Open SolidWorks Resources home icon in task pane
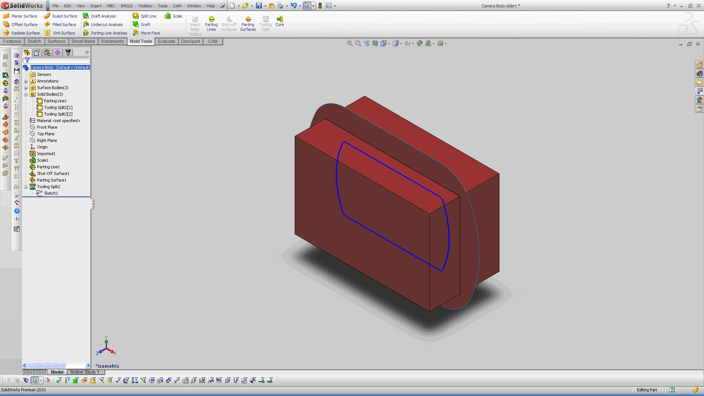The image size is (704, 396). coord(699,65)
